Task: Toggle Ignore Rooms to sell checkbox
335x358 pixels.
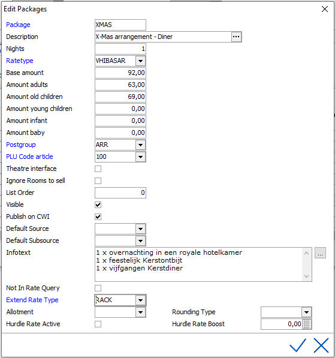Action: (98, 181)
